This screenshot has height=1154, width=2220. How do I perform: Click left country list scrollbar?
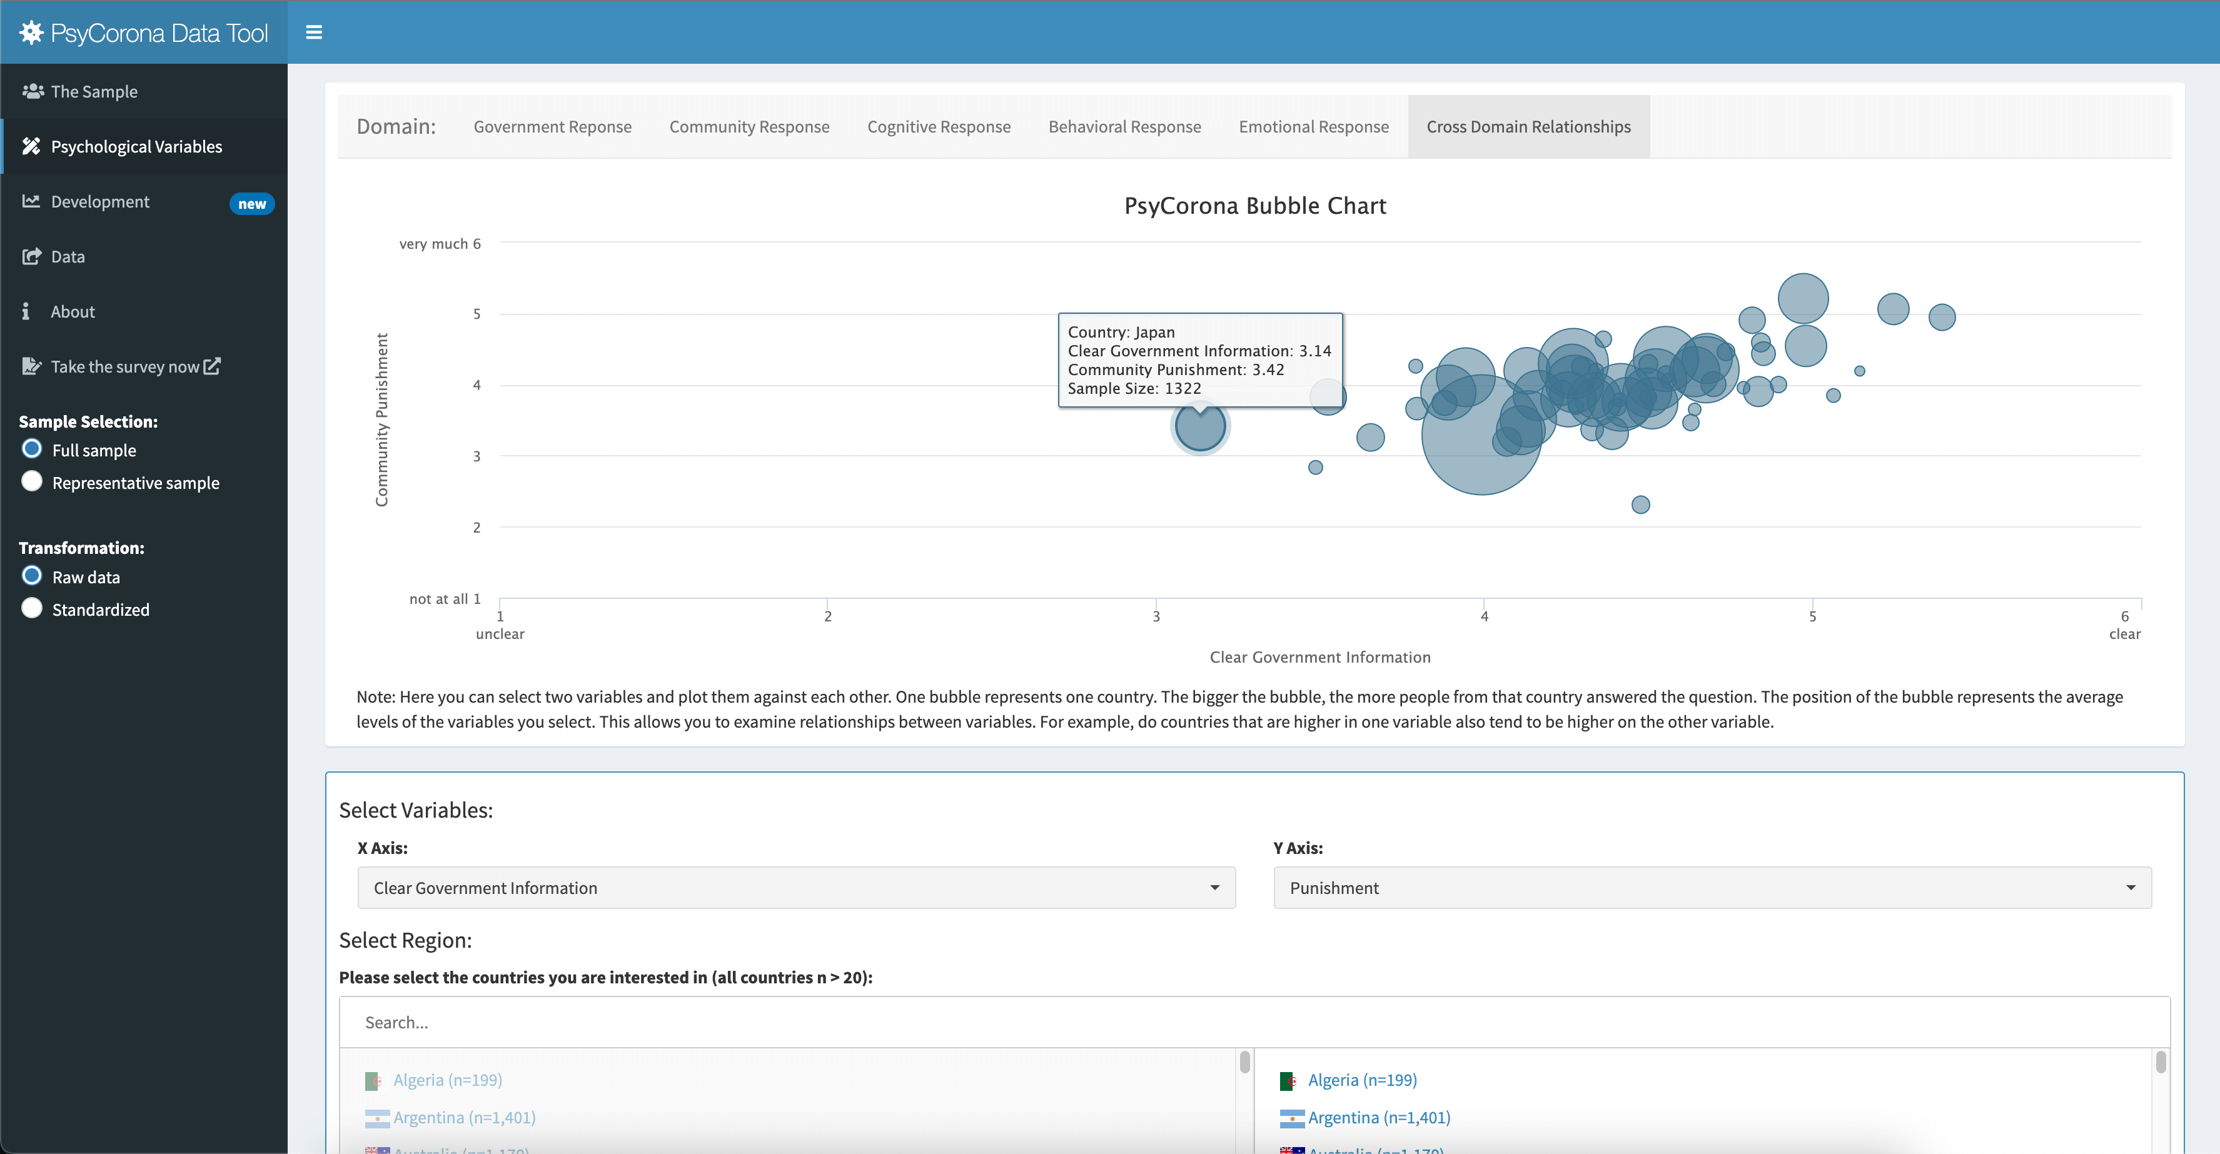point(1244,1062)
